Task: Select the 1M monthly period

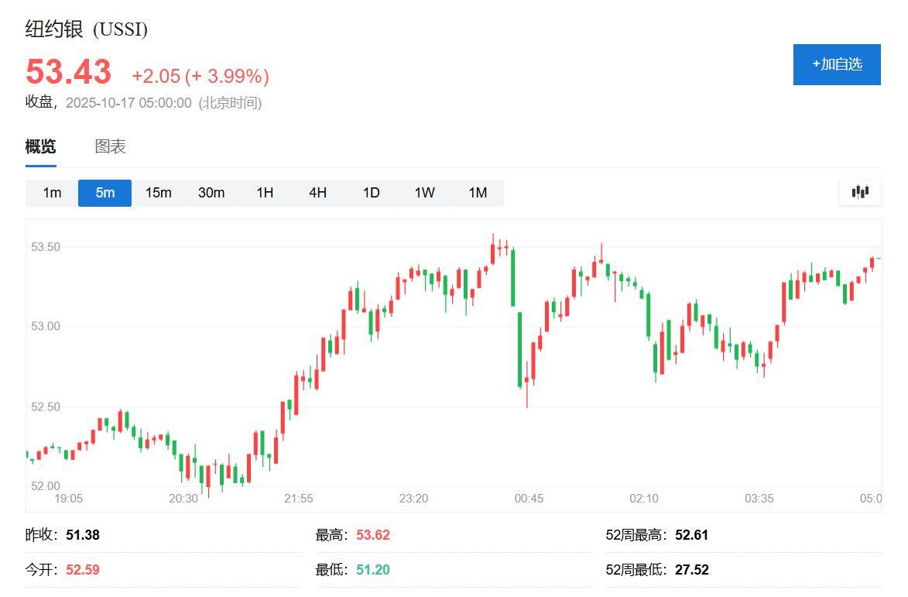Action: point(478,193)
